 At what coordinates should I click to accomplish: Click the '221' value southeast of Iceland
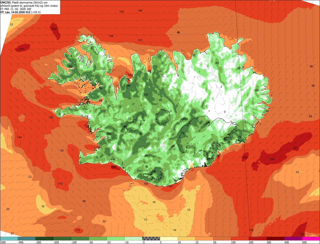tap(295, 148)
